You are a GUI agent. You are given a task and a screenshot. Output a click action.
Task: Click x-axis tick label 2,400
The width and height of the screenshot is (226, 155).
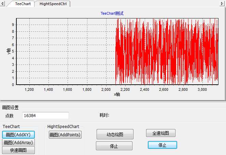144,89
